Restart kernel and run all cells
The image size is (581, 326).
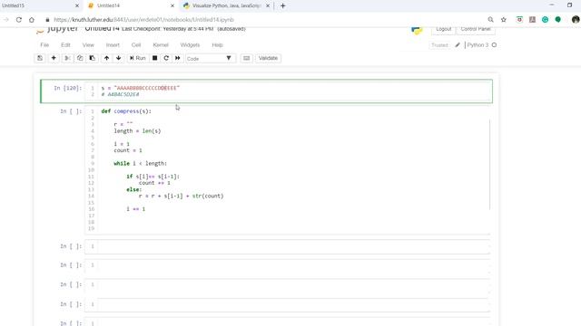178,58
